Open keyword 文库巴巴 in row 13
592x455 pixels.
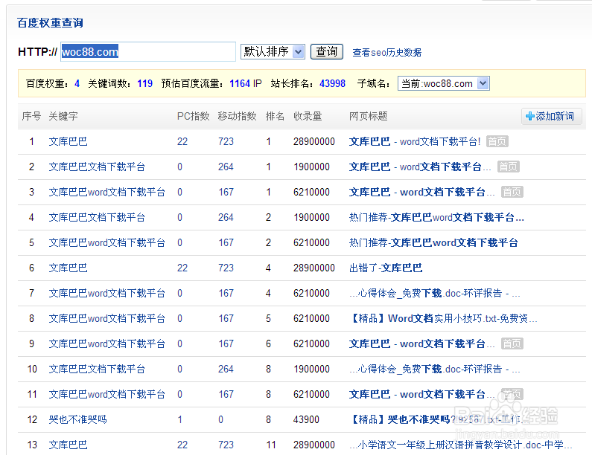click(x=68, y=445)
